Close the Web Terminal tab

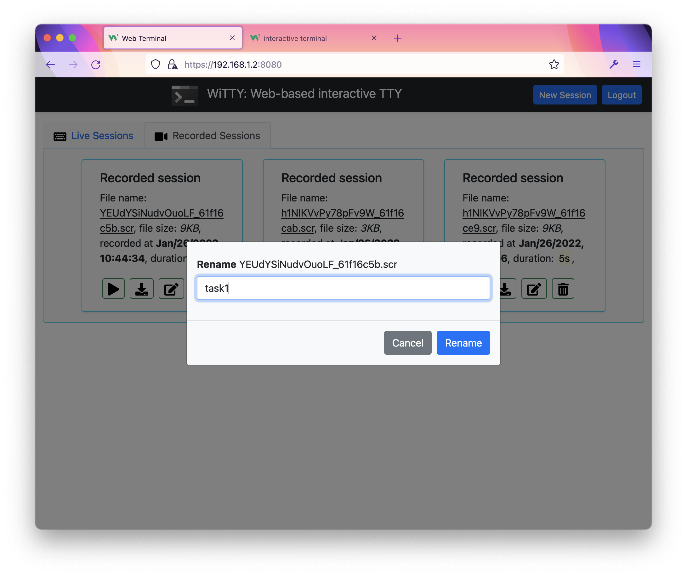tap(232, 38)
